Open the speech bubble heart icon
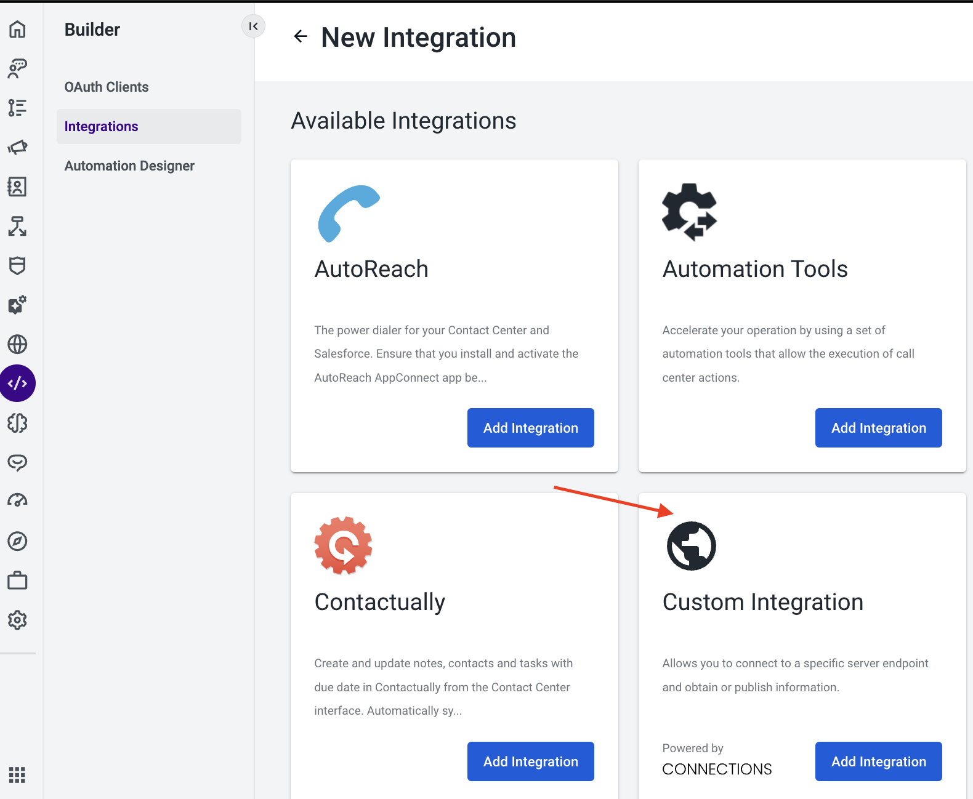Screen dimensions: 973x799 (17, 462)
